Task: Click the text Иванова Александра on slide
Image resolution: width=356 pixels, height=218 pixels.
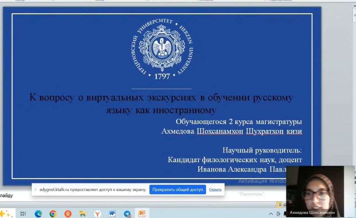Action: [x=232, y=169]
